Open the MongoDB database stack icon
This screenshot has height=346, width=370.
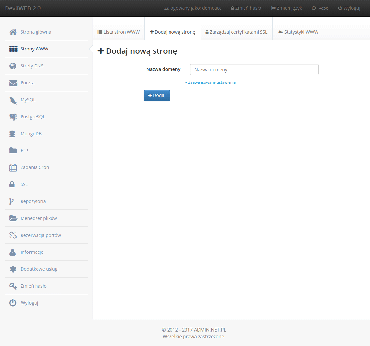12,134
